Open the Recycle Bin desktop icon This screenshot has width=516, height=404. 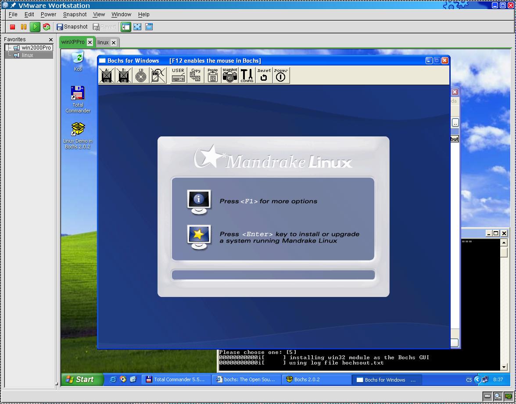[78, 61]
